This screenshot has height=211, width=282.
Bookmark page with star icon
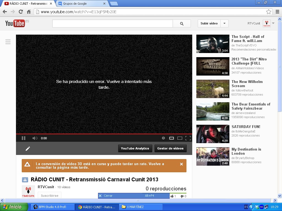point(269,12)
